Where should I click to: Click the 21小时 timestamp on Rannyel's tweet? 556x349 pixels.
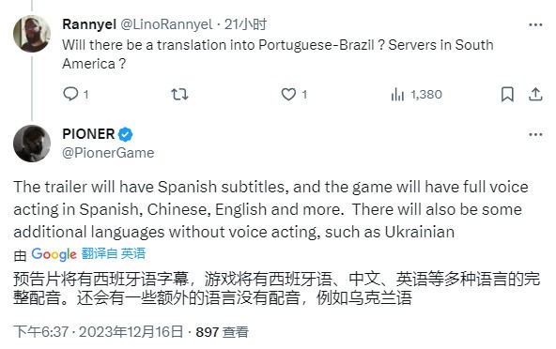pos(245,24)
